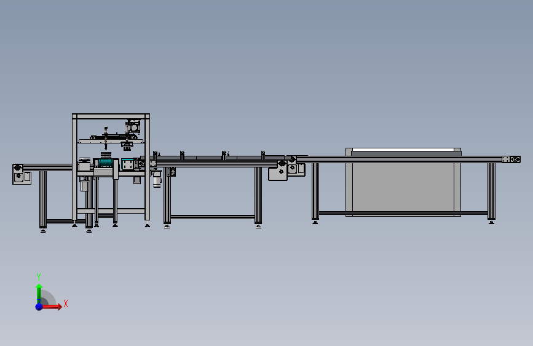The width and height of the screenshot is (533, 346).
Task: Select the large gray enclosure panel on right conveyor
Action: (403, 187)
